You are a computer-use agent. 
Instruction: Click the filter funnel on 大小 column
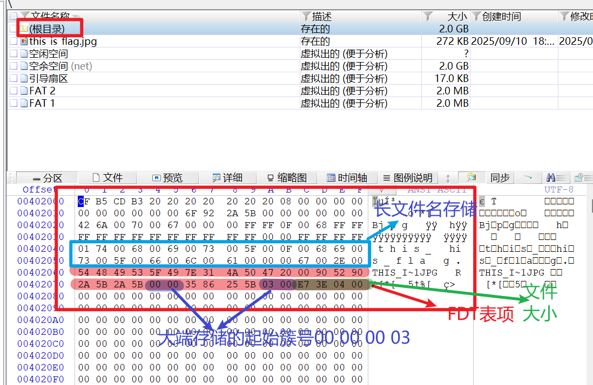click(428, 17)
